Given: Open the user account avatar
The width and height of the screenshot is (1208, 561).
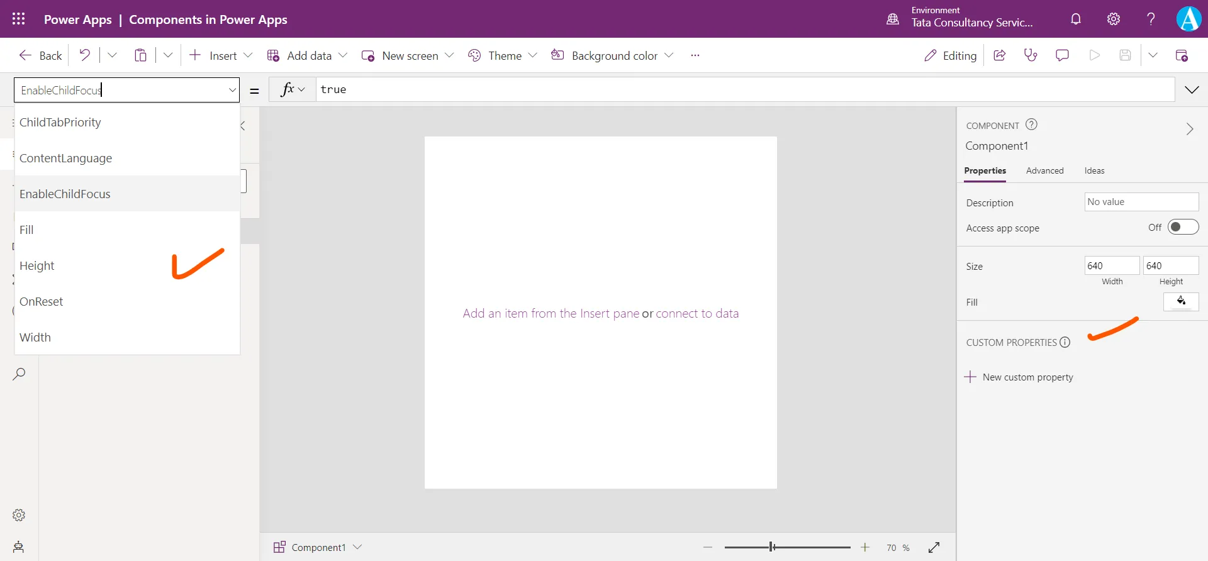Looking at the screenshot, I should [x=1188, y=19].
